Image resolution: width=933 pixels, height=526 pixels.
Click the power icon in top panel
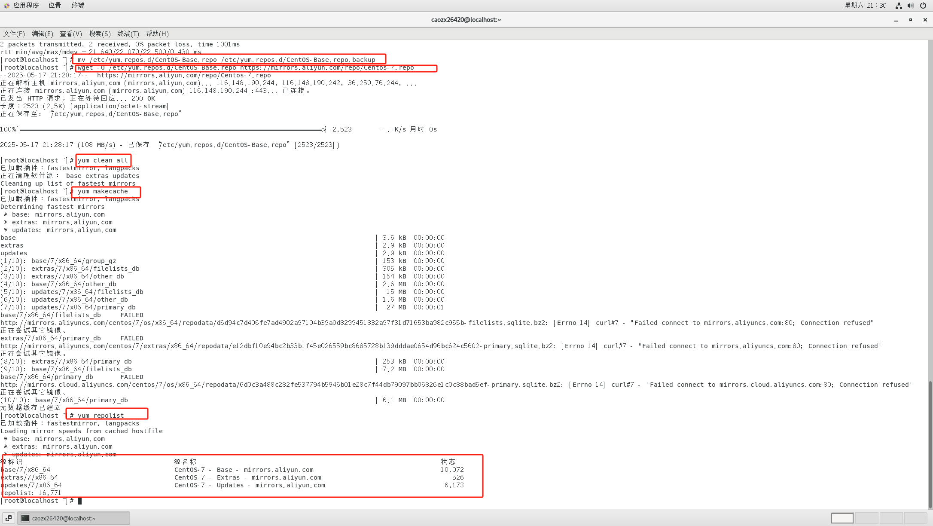click(x=923, y=6)
